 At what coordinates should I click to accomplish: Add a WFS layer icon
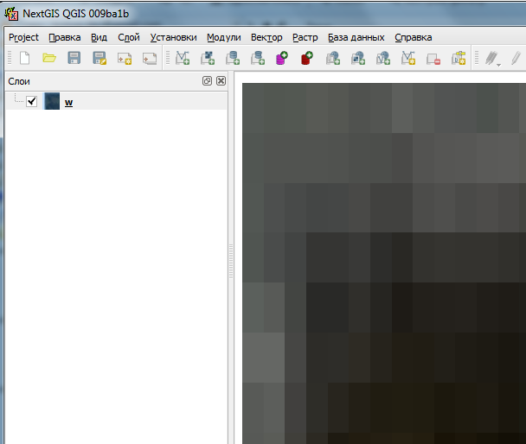click(383, 58)
